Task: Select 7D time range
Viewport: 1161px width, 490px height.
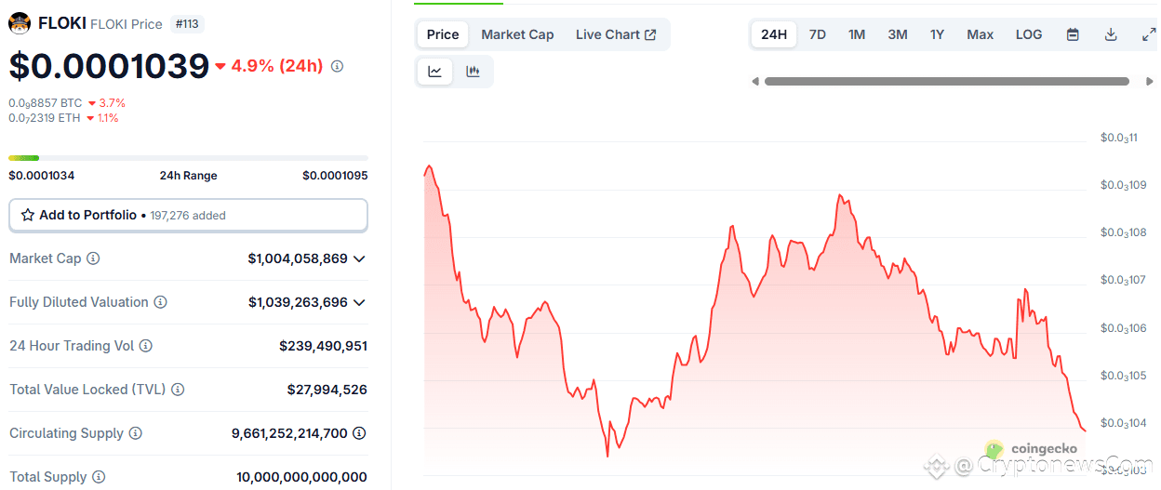Action: click(x=818, y=34)
